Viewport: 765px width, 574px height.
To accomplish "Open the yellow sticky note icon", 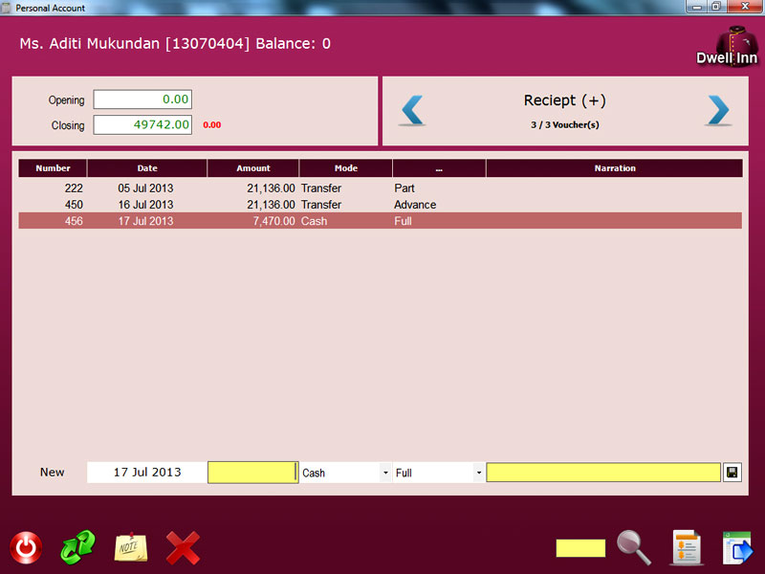I will point(131,548).
